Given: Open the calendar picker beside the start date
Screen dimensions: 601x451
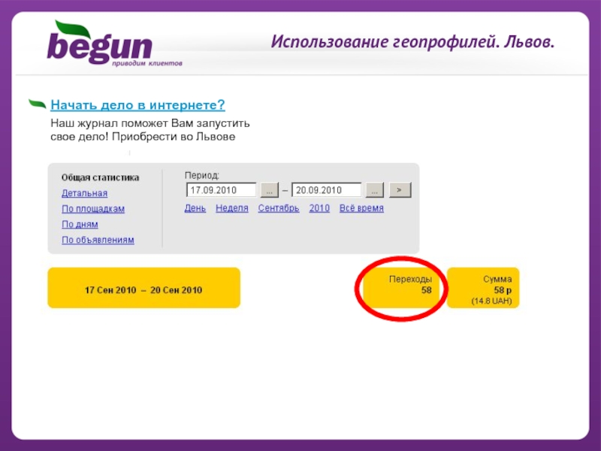Looking at the screenshot, I should pos(270,190).
